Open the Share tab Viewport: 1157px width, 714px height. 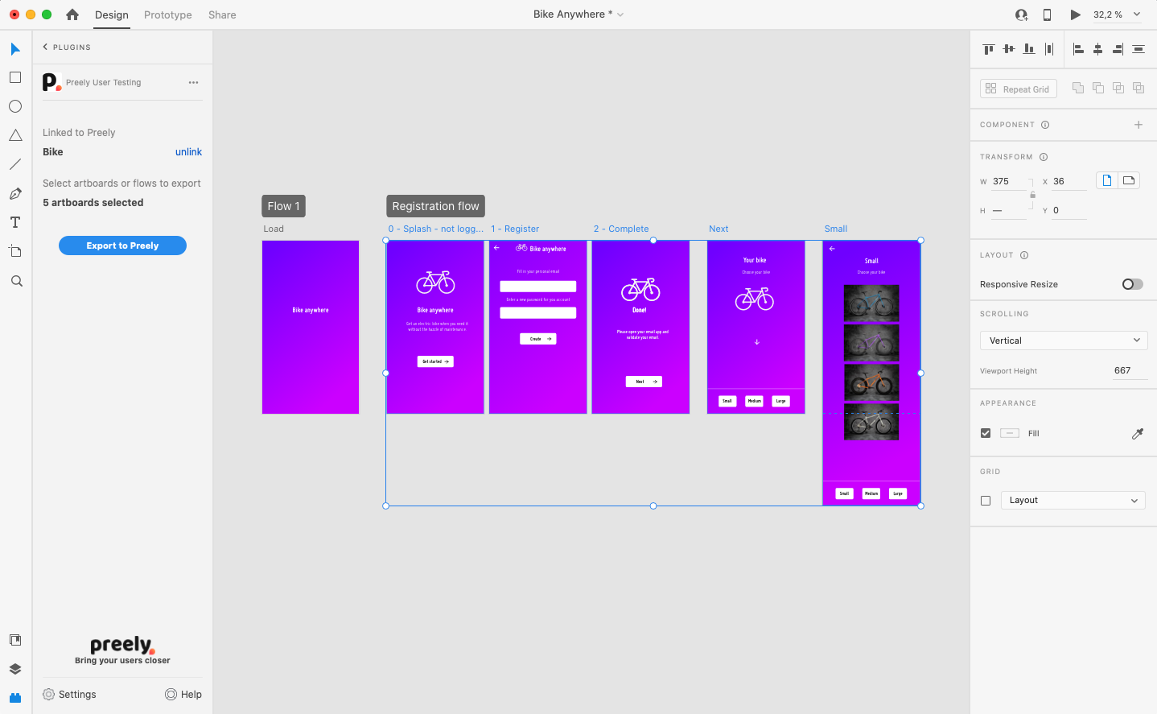tap(222, 14)
